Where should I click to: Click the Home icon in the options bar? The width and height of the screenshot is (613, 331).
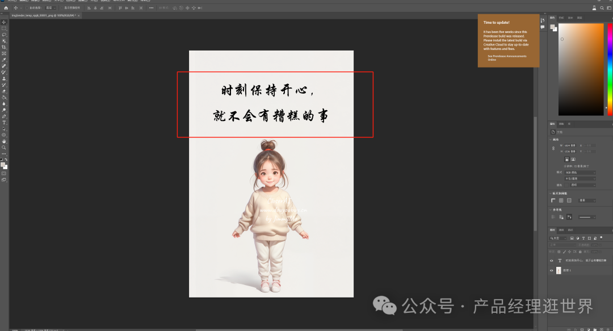coord(6,8)
